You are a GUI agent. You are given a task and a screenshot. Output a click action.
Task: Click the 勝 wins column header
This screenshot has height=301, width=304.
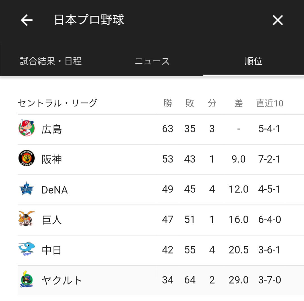point(167,103)
